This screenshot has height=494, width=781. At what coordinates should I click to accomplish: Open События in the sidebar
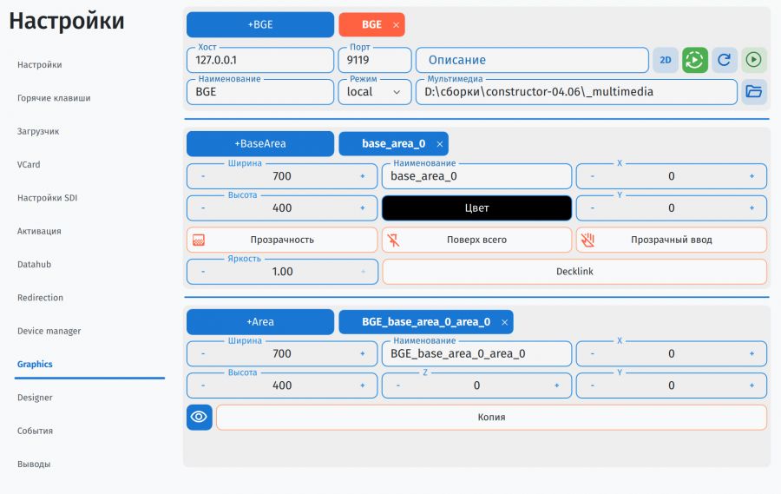pyautogui.click(x=35, y=431)
